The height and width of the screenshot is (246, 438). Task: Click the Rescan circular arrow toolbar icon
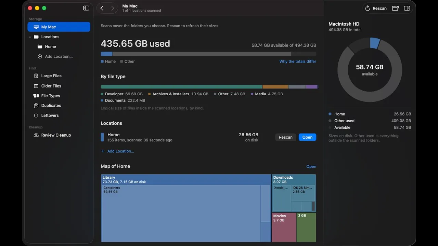tap(368, 8)
